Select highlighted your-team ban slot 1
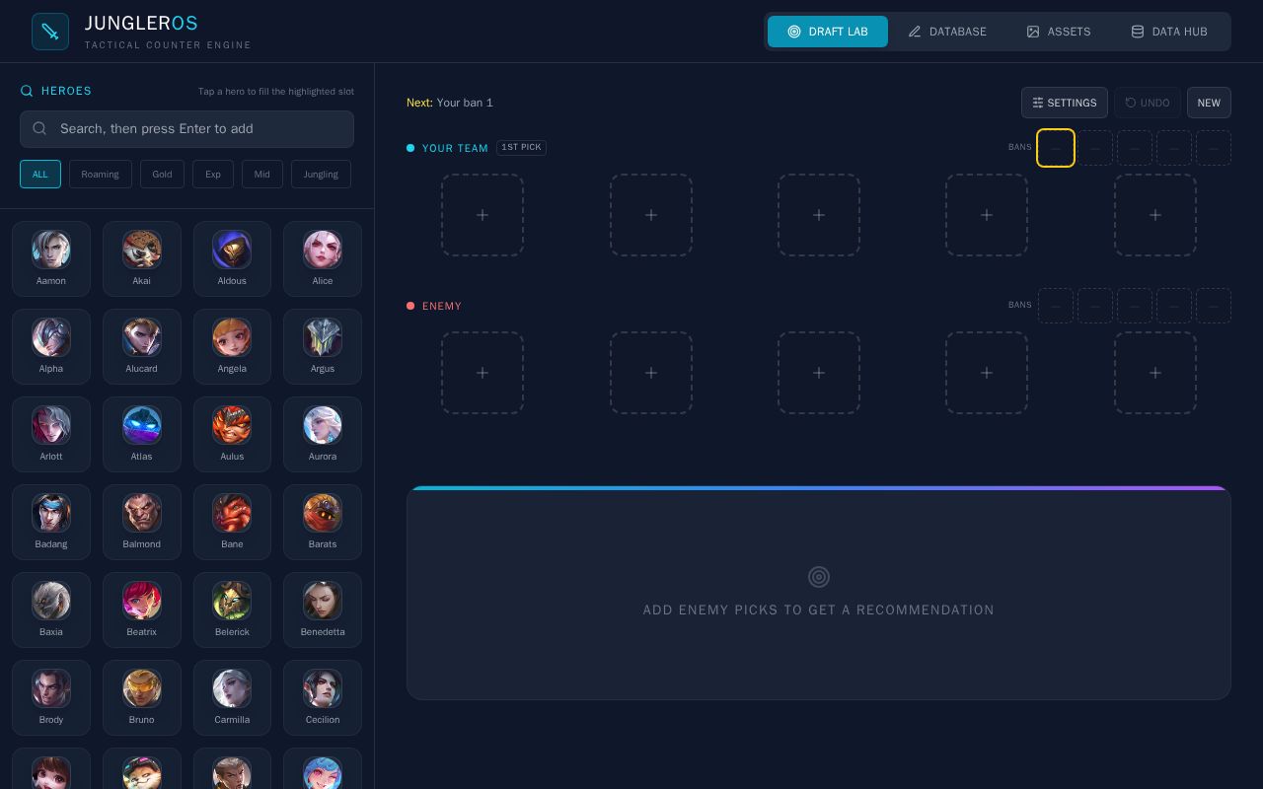The width and height of the screenshot is (1263, 789). 1056,148
